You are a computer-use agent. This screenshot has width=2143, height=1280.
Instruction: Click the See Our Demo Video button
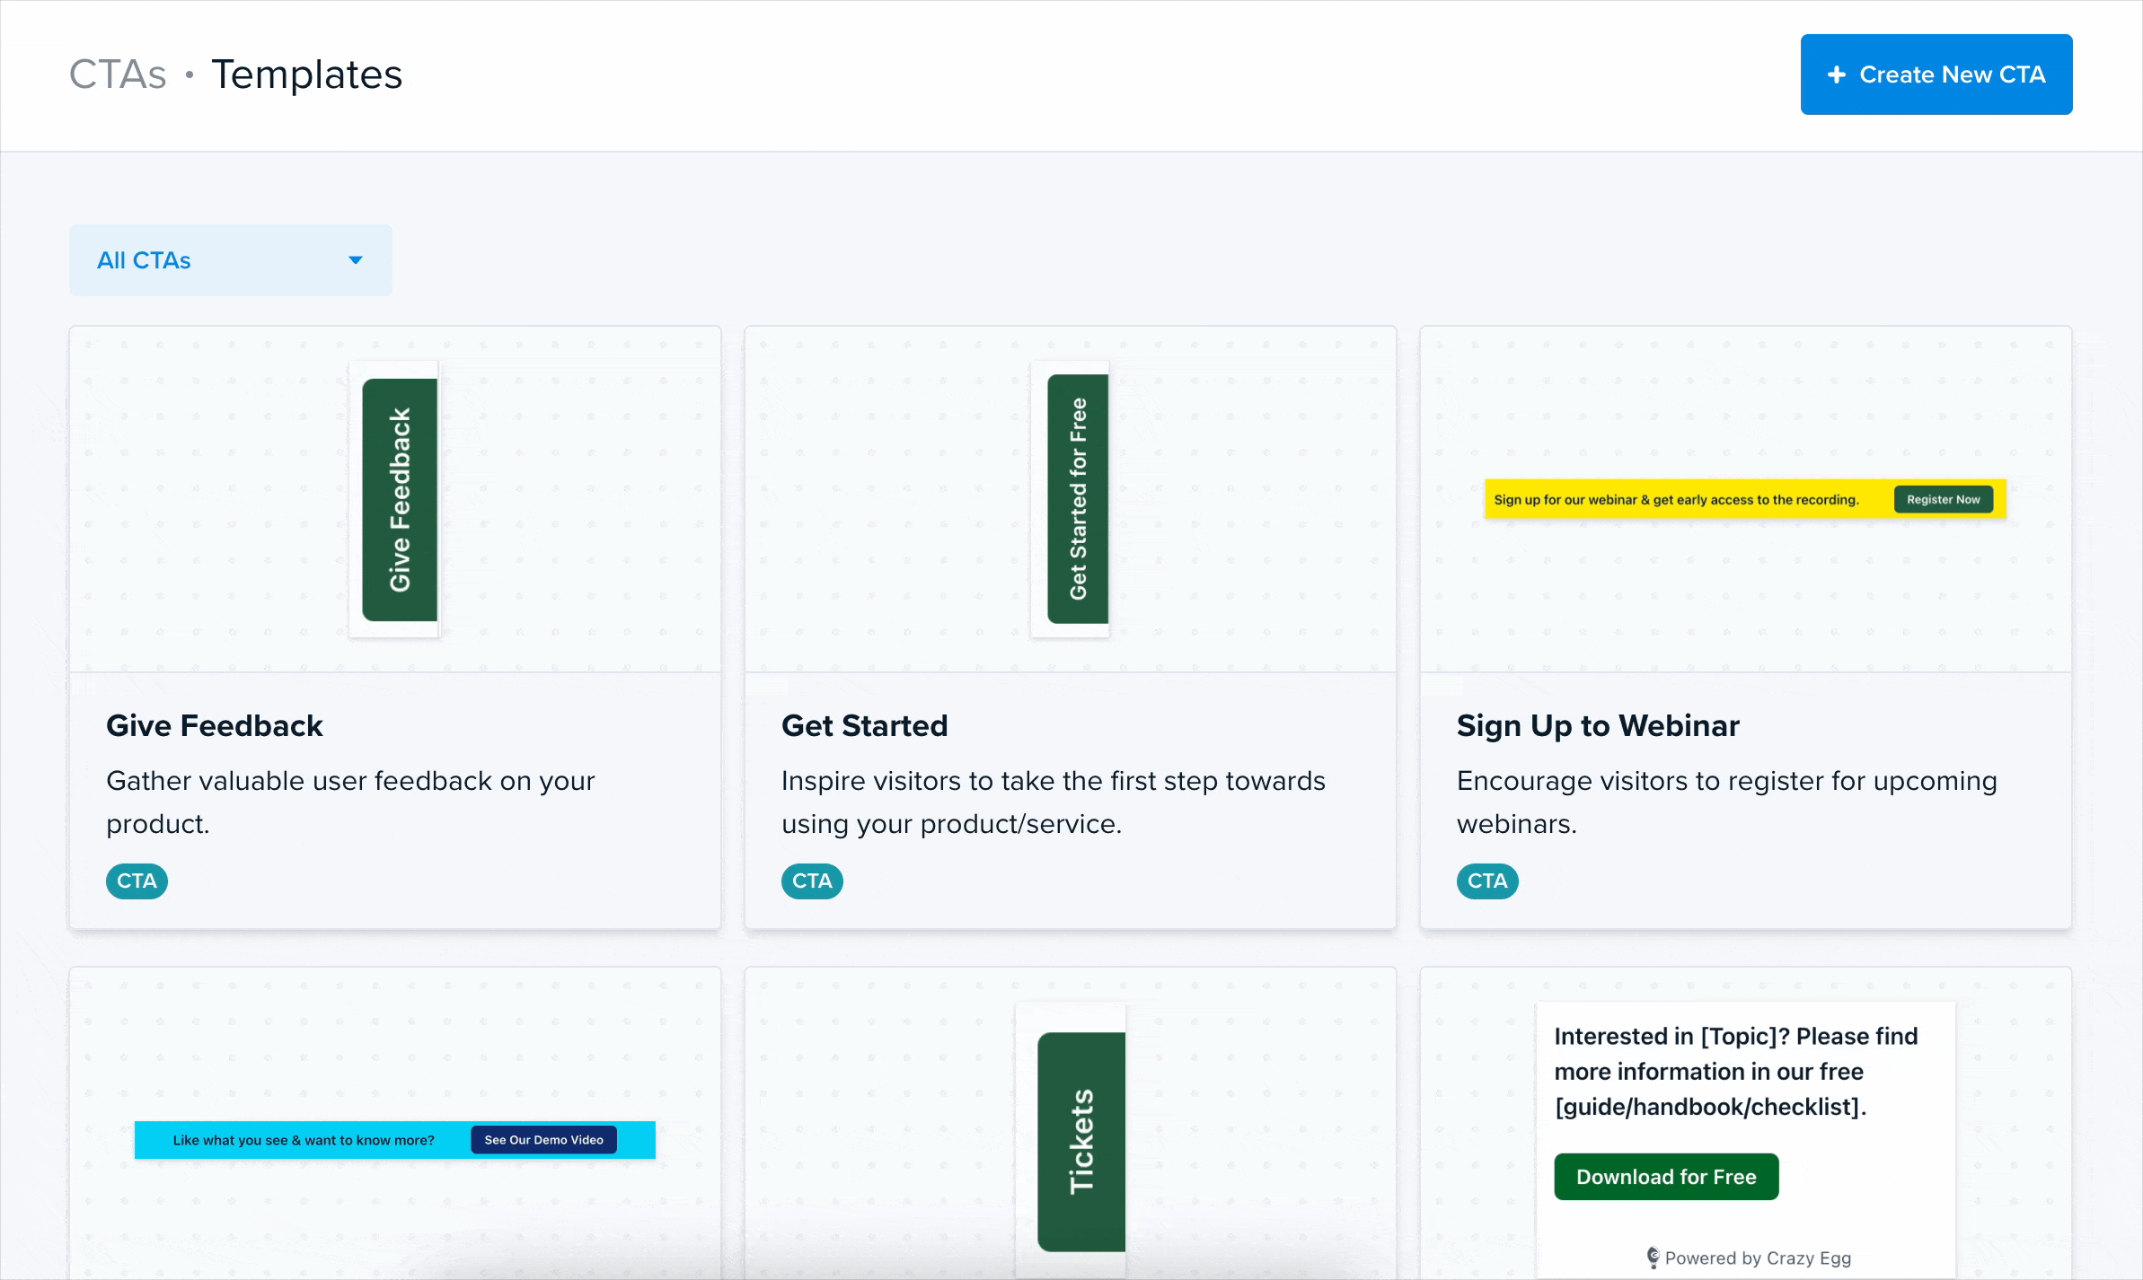(x=544, y=1140)
